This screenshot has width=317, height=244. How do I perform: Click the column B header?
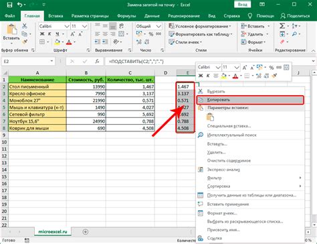pos(86,72)
